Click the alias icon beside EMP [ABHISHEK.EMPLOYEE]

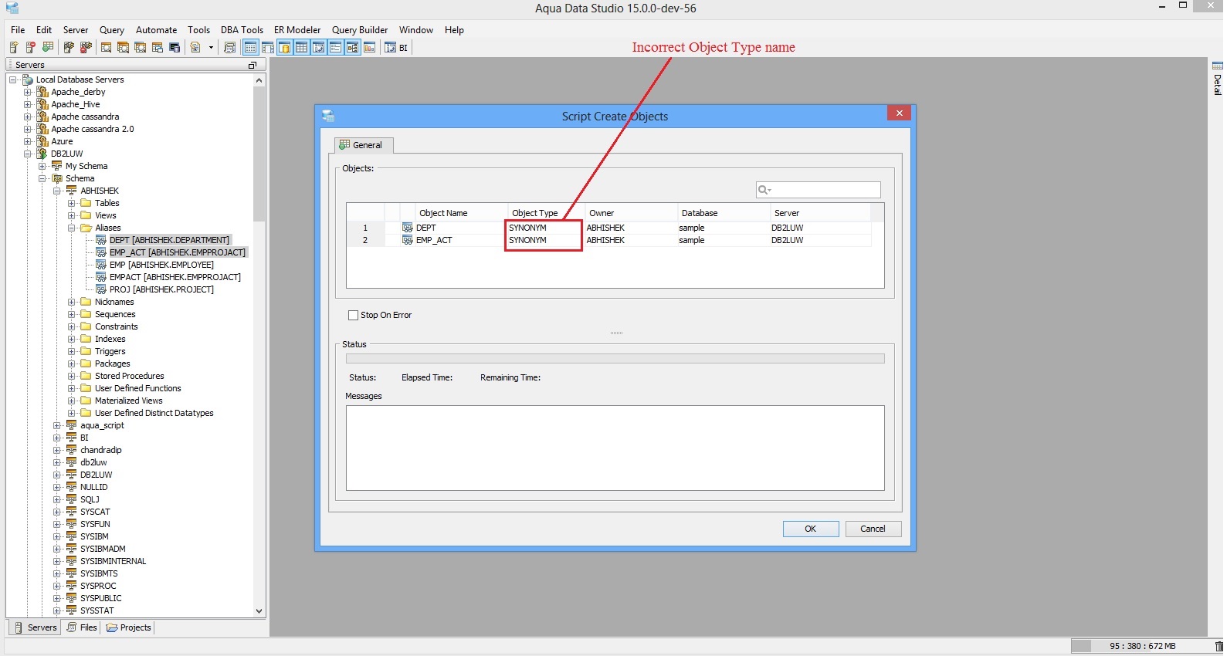click(x=100, y=265)
